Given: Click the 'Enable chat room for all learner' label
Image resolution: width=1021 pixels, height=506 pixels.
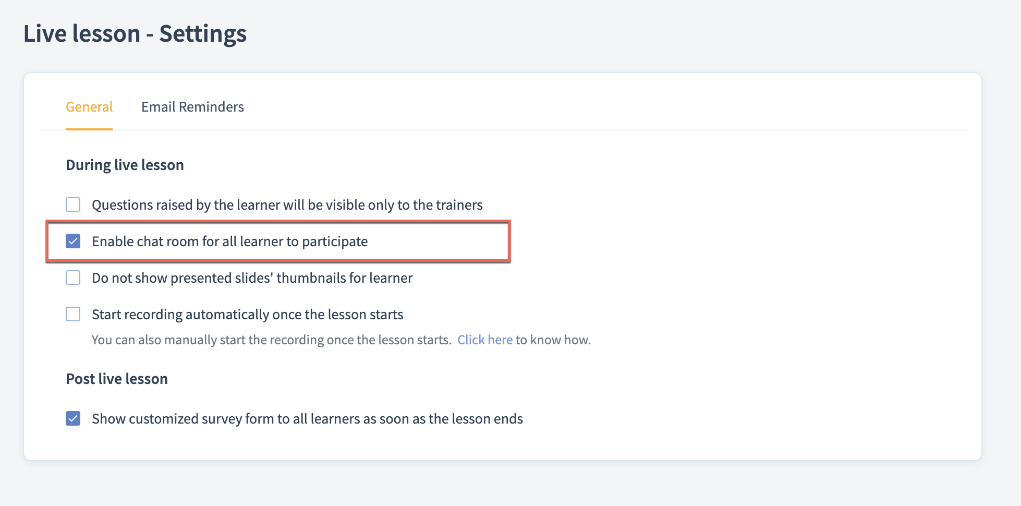Looking at the screenshot, I should 230,242.
